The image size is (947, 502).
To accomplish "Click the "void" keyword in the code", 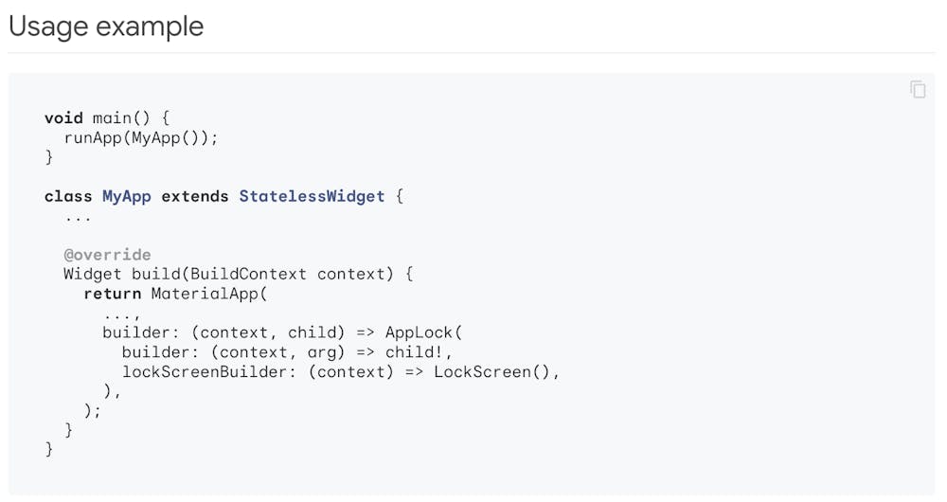I will (x=63, y=118).
